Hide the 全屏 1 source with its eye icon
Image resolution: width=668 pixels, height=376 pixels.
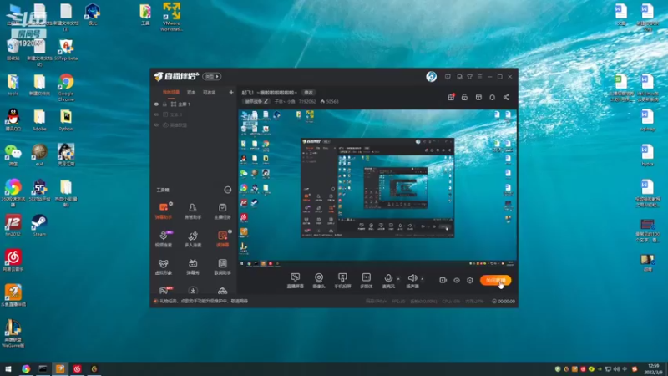coord(156,104)
